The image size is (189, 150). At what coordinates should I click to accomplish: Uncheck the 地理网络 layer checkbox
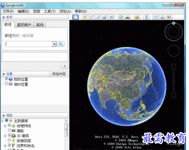click(x=9, y=125)
